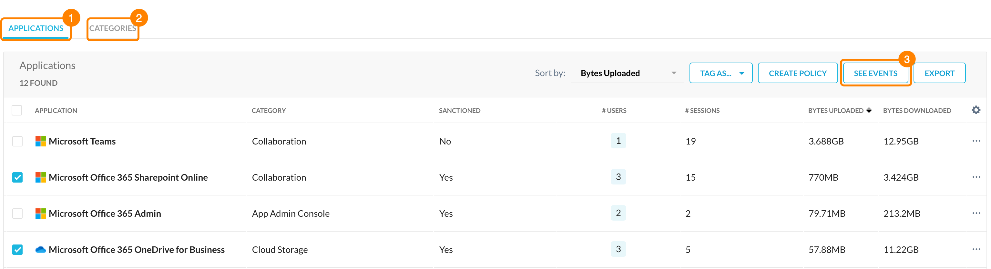Viewport: 991px width, 269px height.
Task: Click the EXPORT button
Action: [939, 73]
